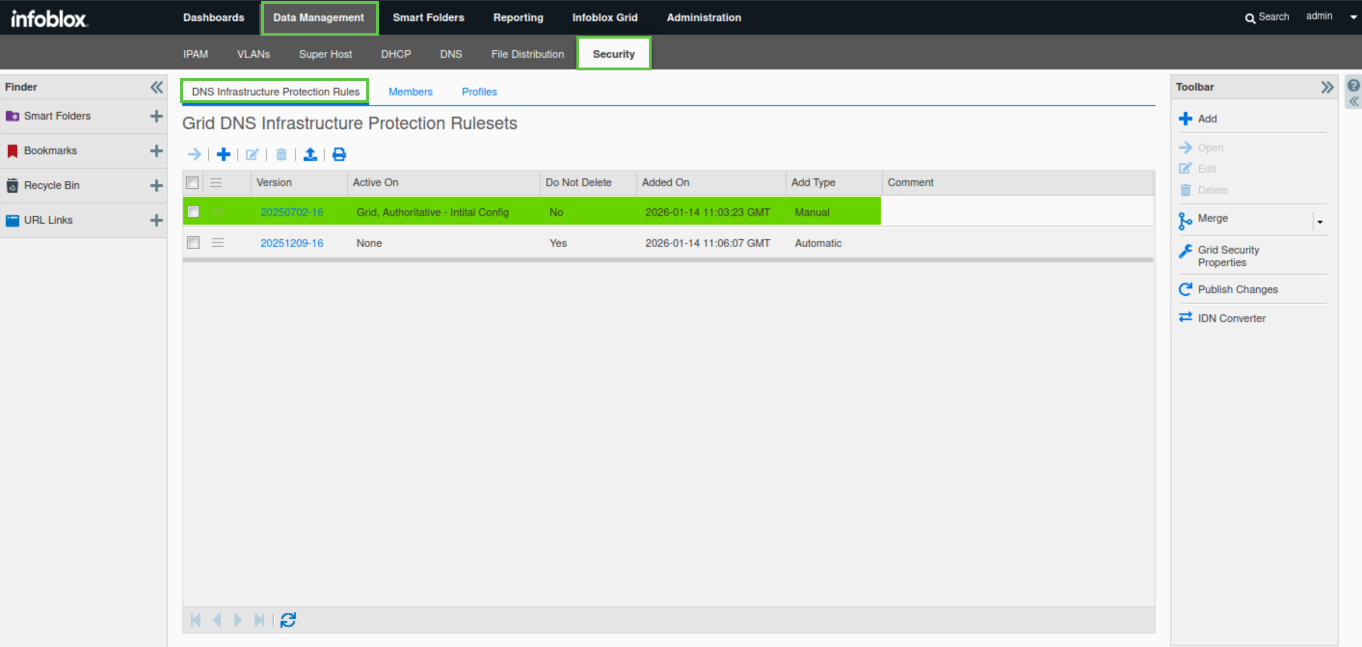This screenshot has width=1362, height=647.
Task: Expand the Smart Folders section
Action: click(156, 116)
